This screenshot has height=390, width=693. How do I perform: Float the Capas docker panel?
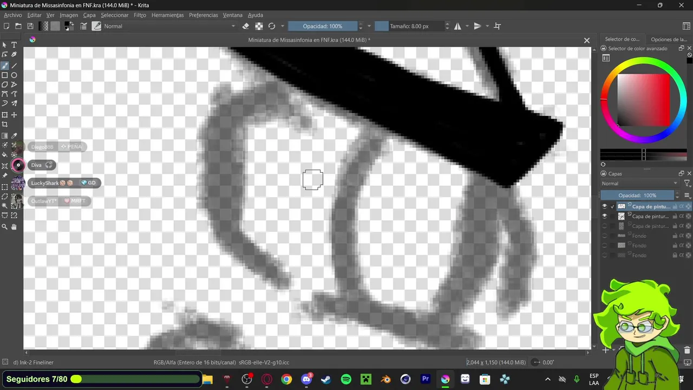pos(681,173)
